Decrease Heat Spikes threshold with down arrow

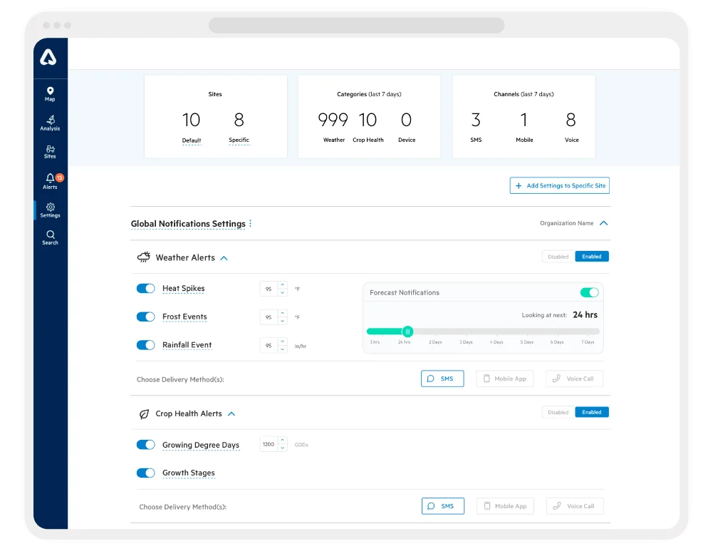coord(282,292)
